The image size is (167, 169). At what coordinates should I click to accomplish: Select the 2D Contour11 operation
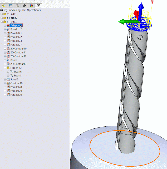tap(18, 52)
